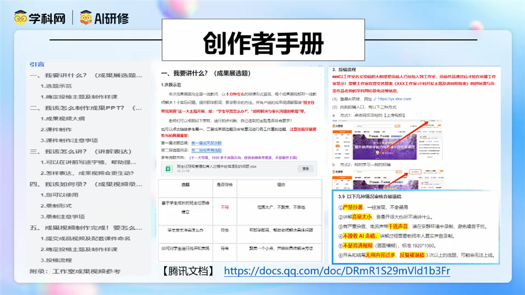This screenshot has height=295, width=525.
Task: Click the 理由 table column header
Action: coord(281,184)
